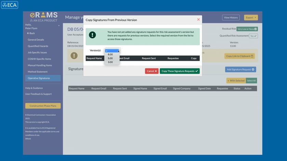Image resolution: width=287 pixels, height=161 pixels.
Task: Click the ECA logo at top left
Action: [x=10, y=5]
